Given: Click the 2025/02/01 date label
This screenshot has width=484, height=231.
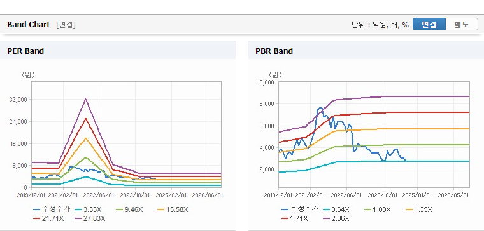Looking at the screenshot, I should click(171, 195).
